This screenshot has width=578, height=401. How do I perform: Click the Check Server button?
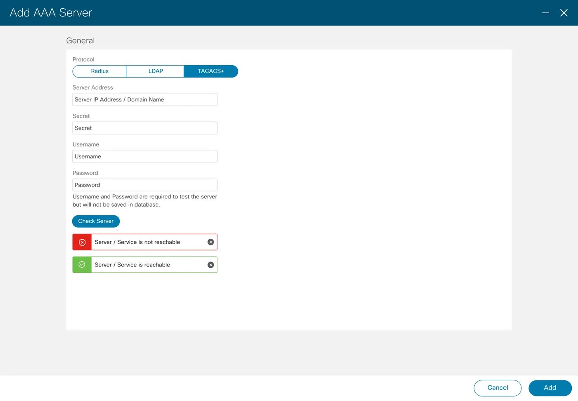pyautogui.click(x=96, y=221)
